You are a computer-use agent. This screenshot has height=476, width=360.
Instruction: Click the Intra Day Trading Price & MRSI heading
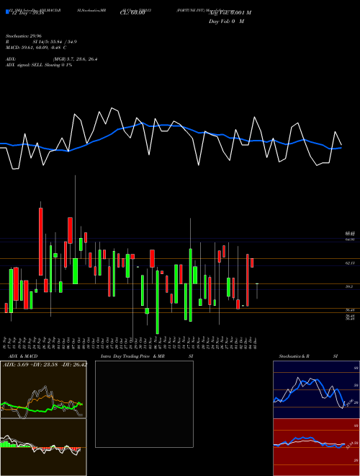click(147, 356)
